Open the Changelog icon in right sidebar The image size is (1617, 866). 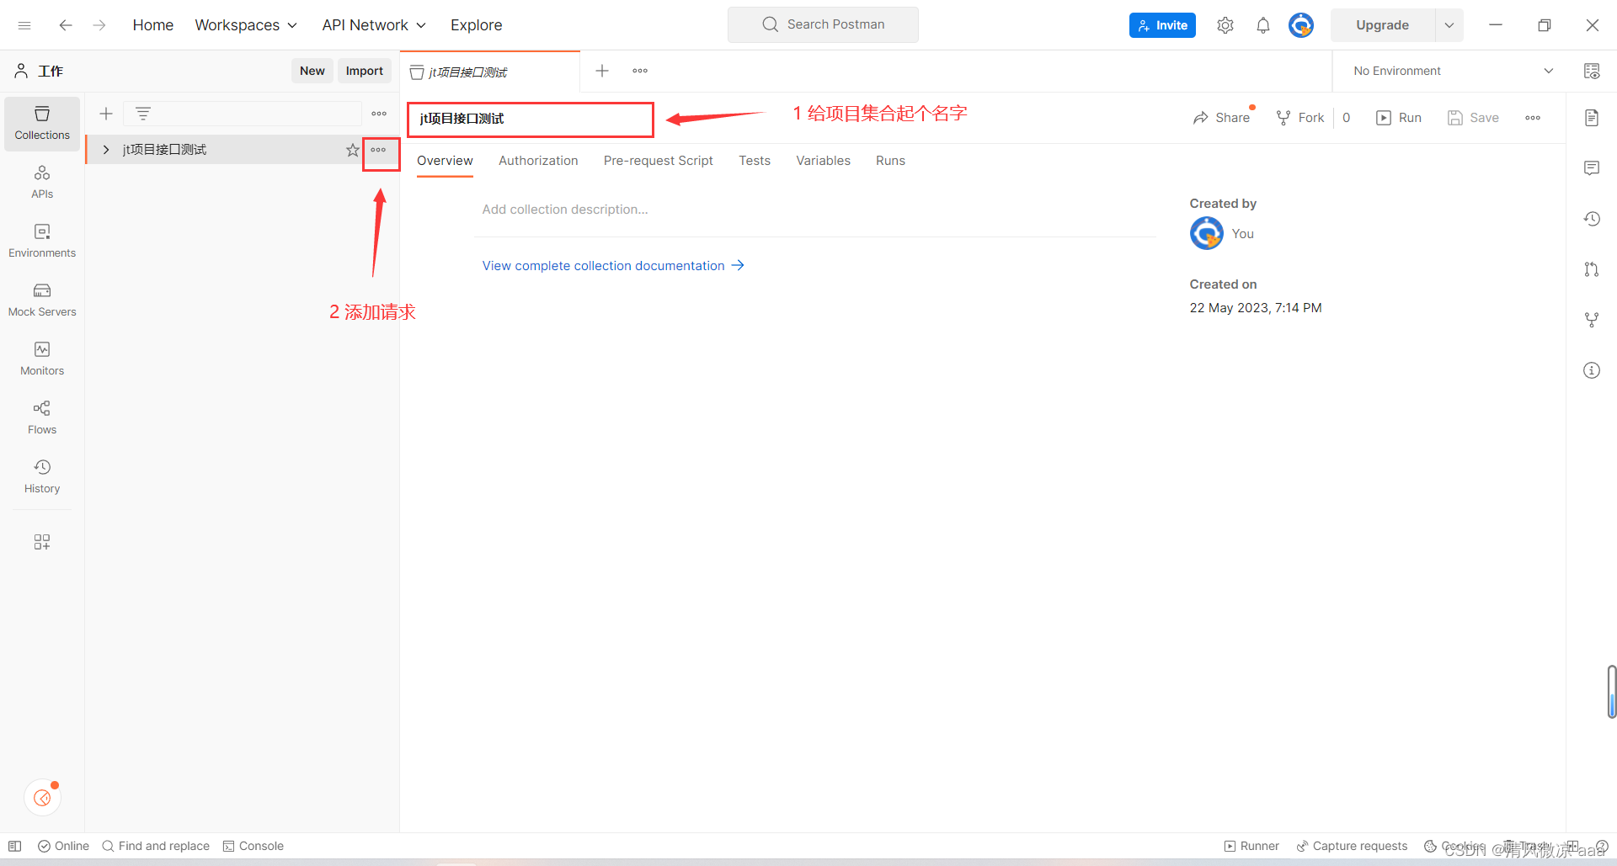click(1592, 219)
